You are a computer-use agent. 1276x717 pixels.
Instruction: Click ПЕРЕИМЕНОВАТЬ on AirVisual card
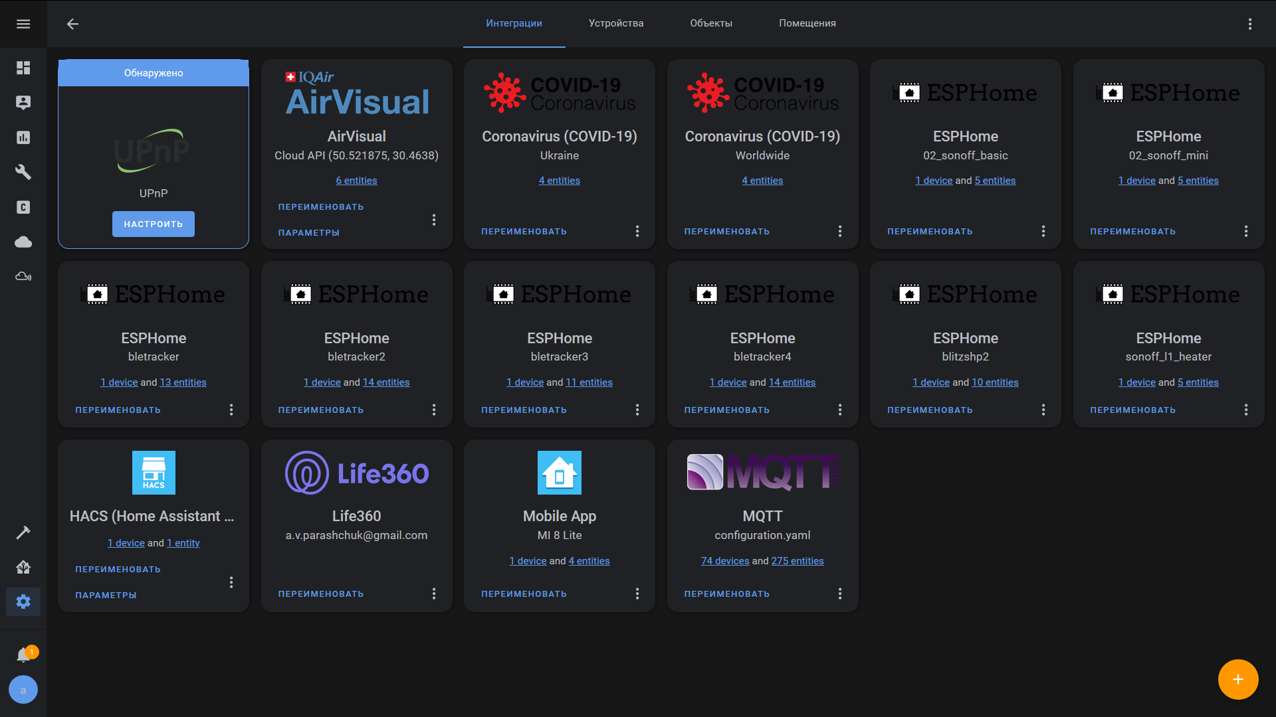click(321, 207)
